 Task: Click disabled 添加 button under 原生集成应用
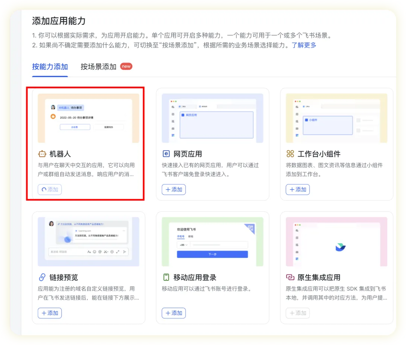click(x=298, y=313)
